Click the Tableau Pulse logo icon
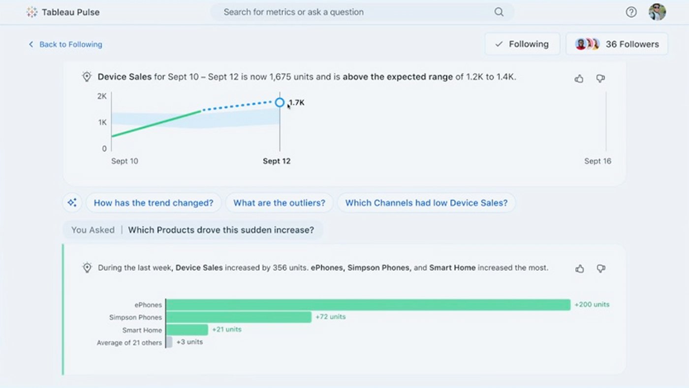 (x=32, y=12)
